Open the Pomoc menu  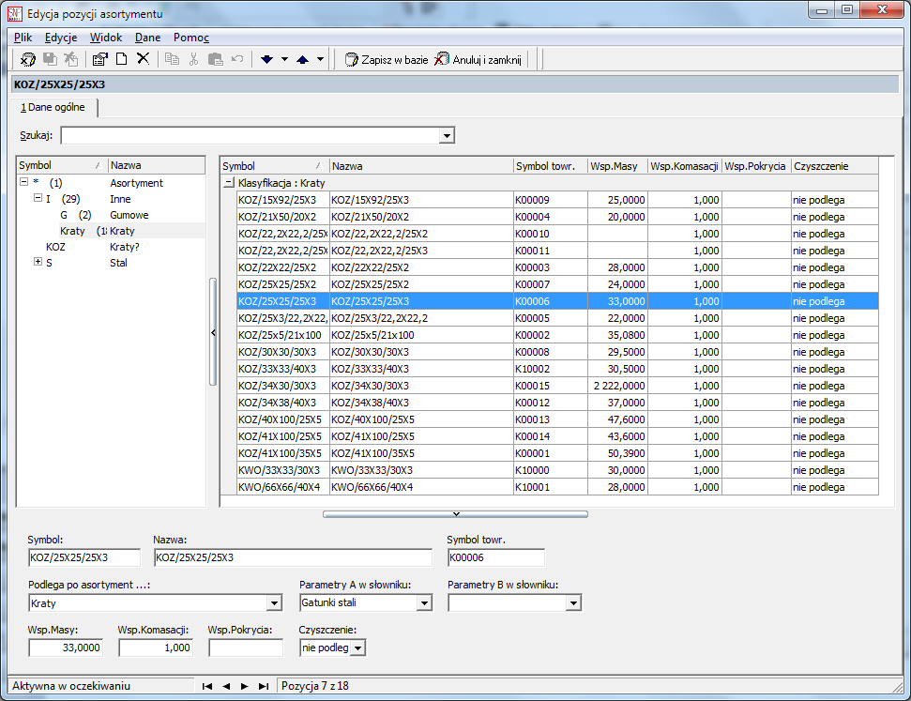coord(191,38)
